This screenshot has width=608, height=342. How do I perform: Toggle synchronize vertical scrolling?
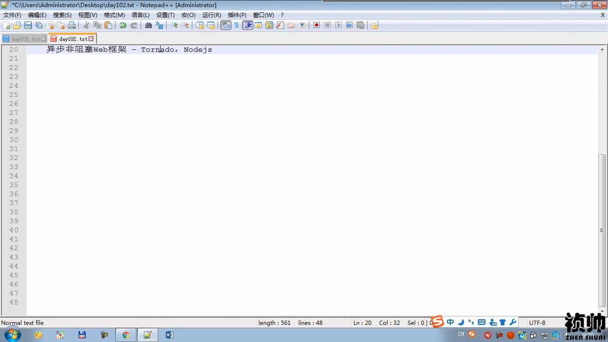pos(200,25)
